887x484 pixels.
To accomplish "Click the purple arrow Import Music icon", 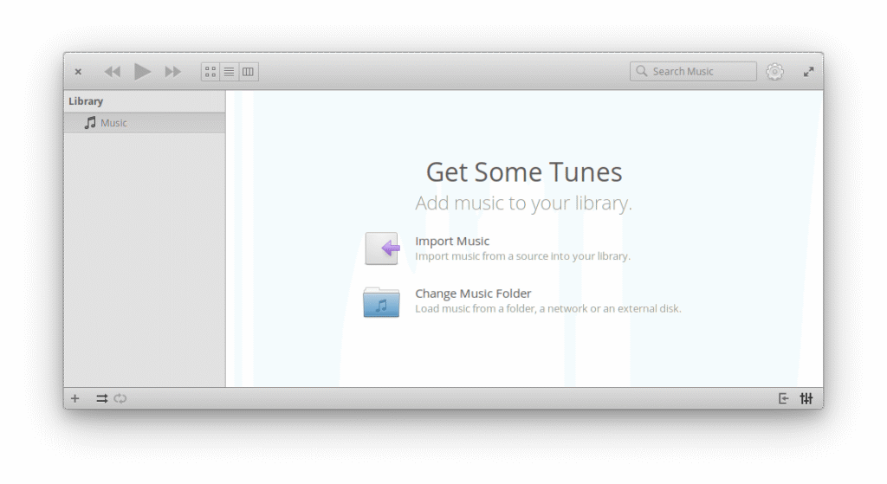I will pyautogui.click(x=382, y=249).
